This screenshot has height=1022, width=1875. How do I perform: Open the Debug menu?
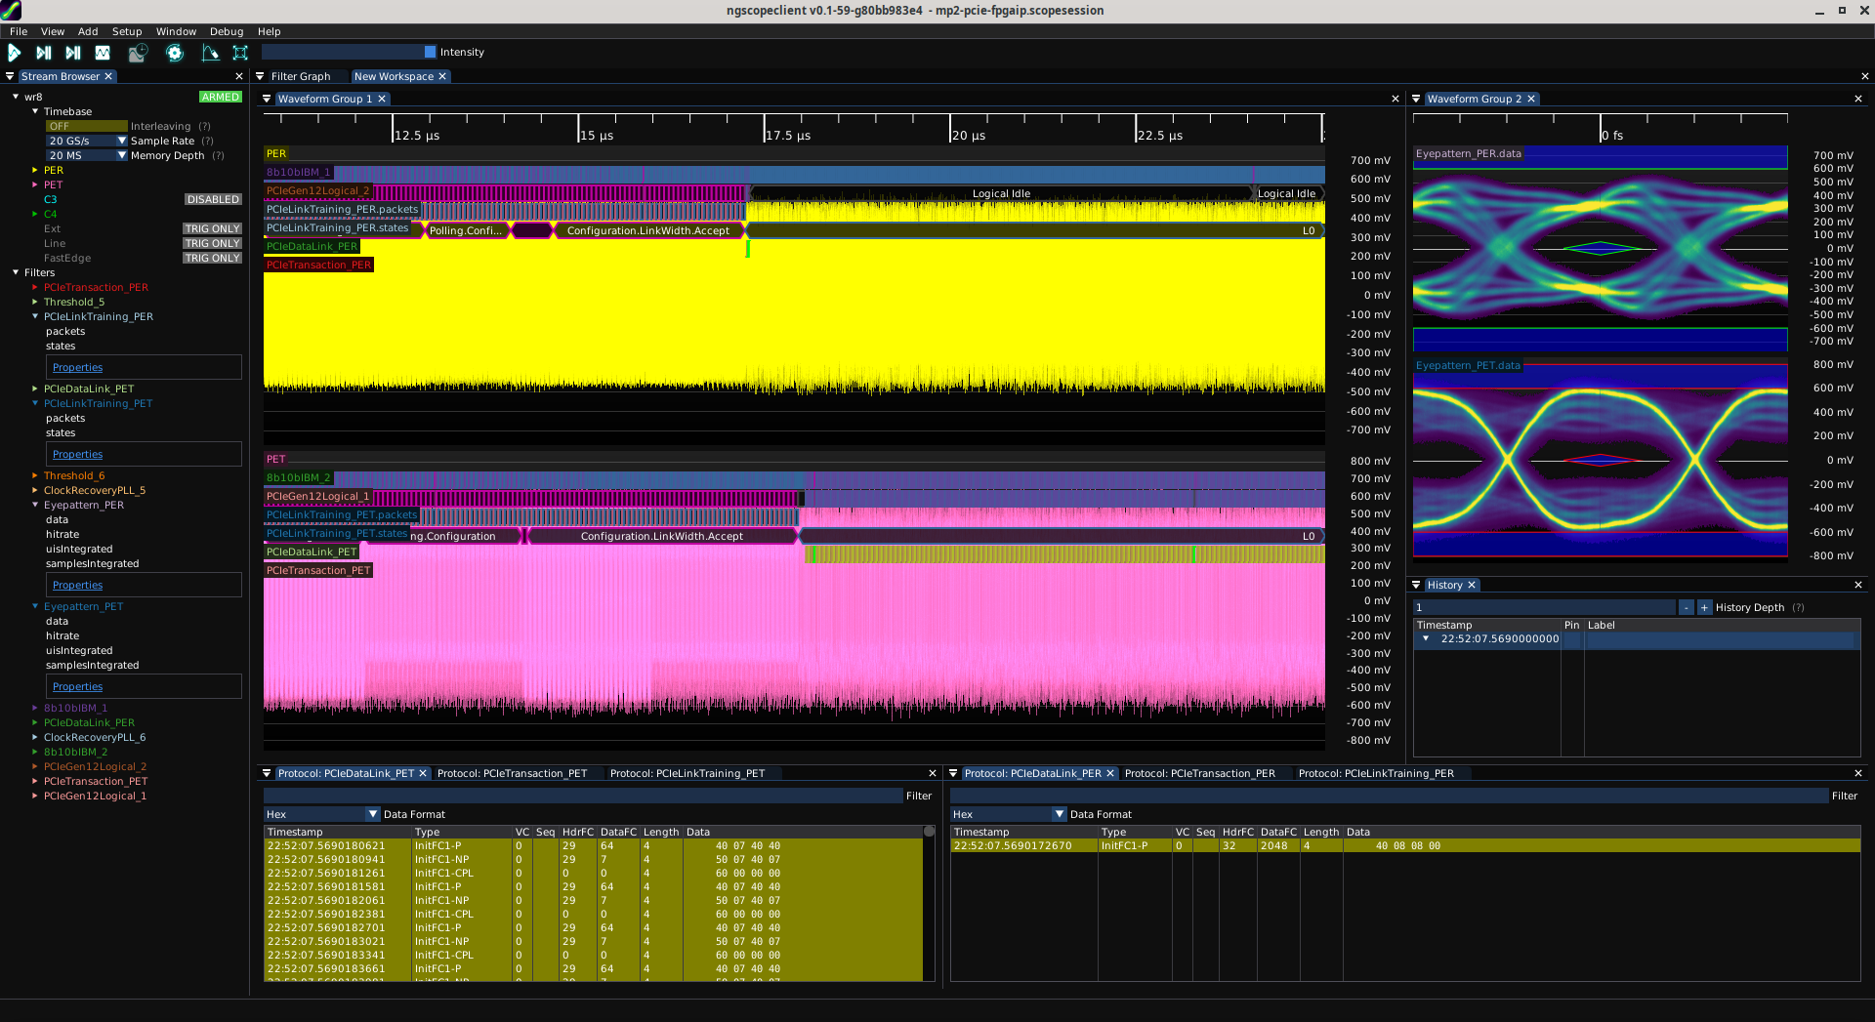point(227,31)
